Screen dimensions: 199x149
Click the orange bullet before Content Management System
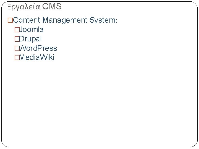(10, 20)
